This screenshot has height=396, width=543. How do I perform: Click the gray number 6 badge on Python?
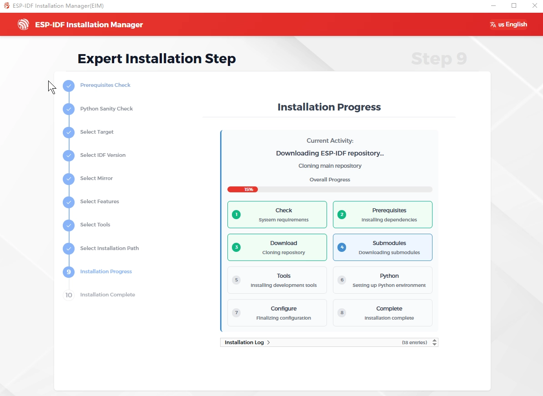point(342,280)
